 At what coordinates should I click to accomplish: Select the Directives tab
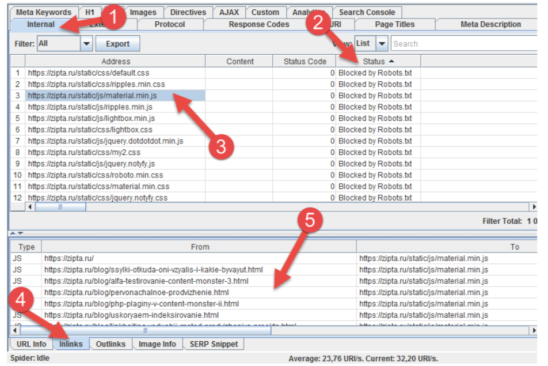click(188, 12)
